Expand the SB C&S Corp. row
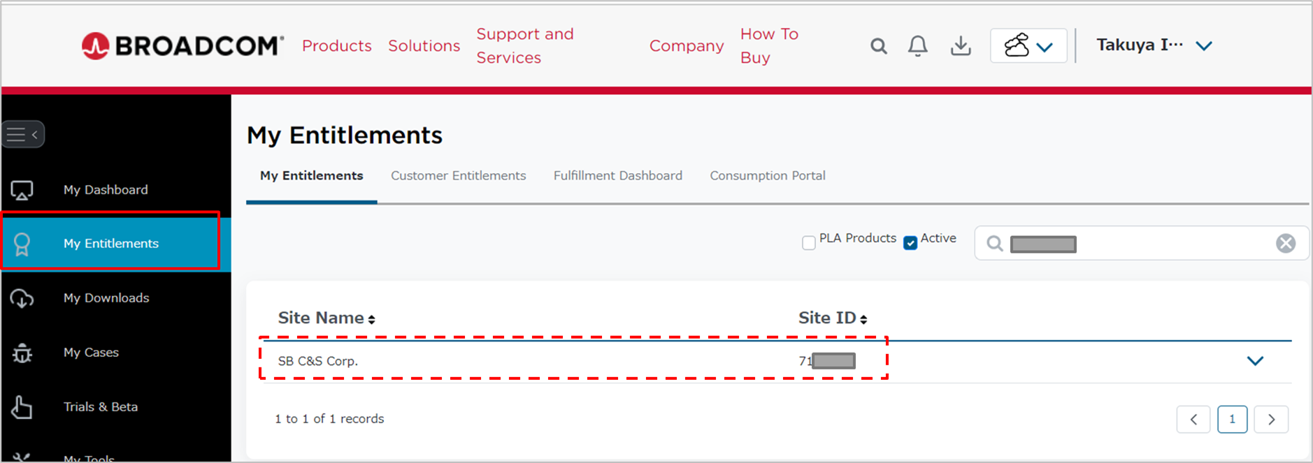 coord(1255,361)
